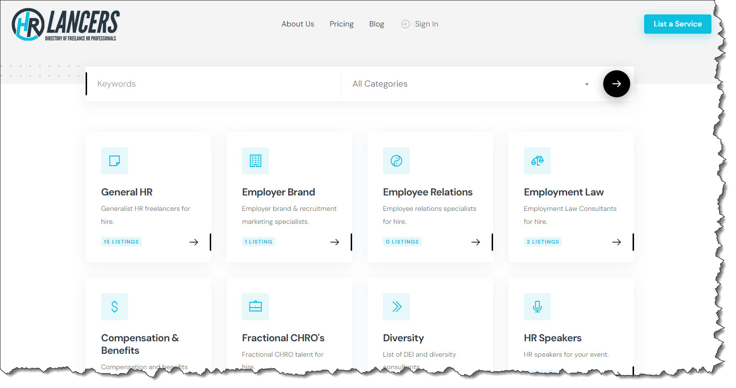Screen dimensions: 736x388
Task: Select the Blog menu item
Action: (x=377, y=24)
